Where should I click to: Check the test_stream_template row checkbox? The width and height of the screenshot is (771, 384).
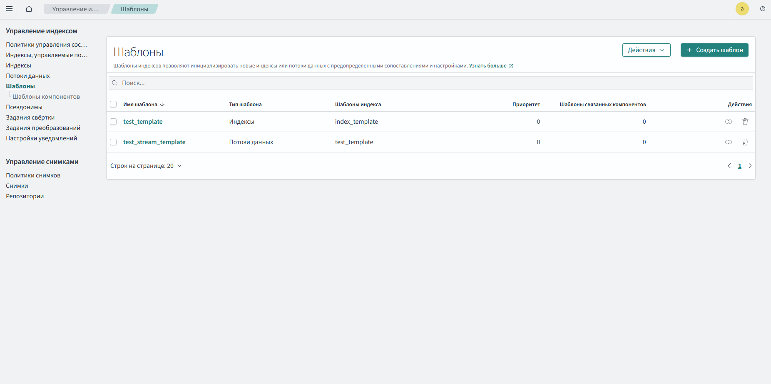pyautogui.click(x=113, y=142)
